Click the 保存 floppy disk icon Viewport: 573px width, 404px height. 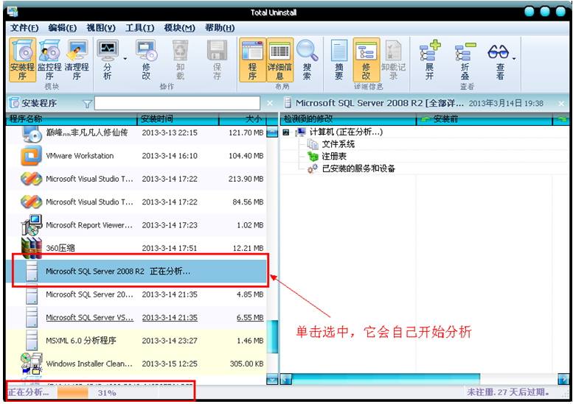coord(217,60)
